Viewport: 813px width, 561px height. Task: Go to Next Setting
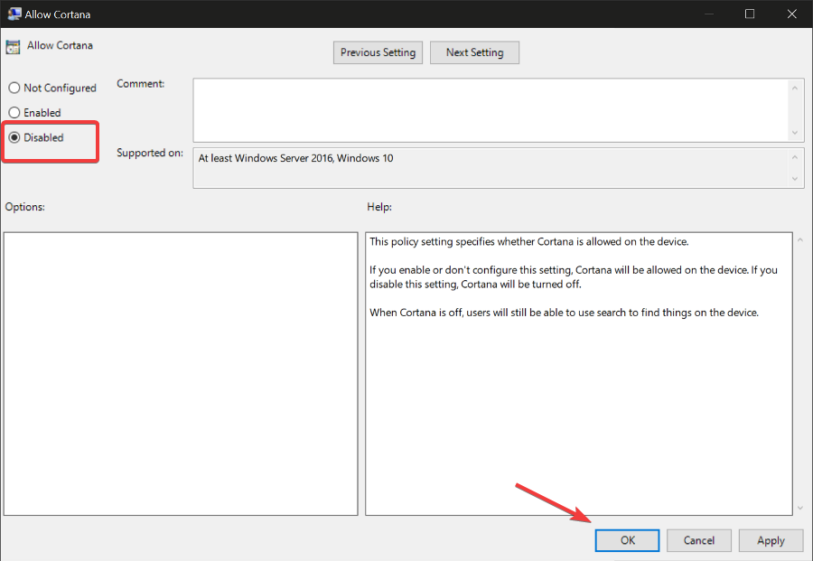[x=474, y=52]
